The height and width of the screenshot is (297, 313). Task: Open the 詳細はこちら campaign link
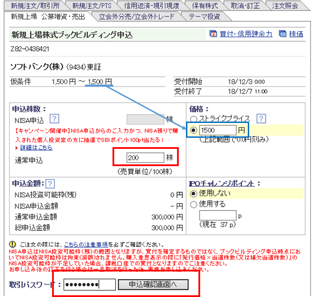pyautogui.click(x=36, y=147)
